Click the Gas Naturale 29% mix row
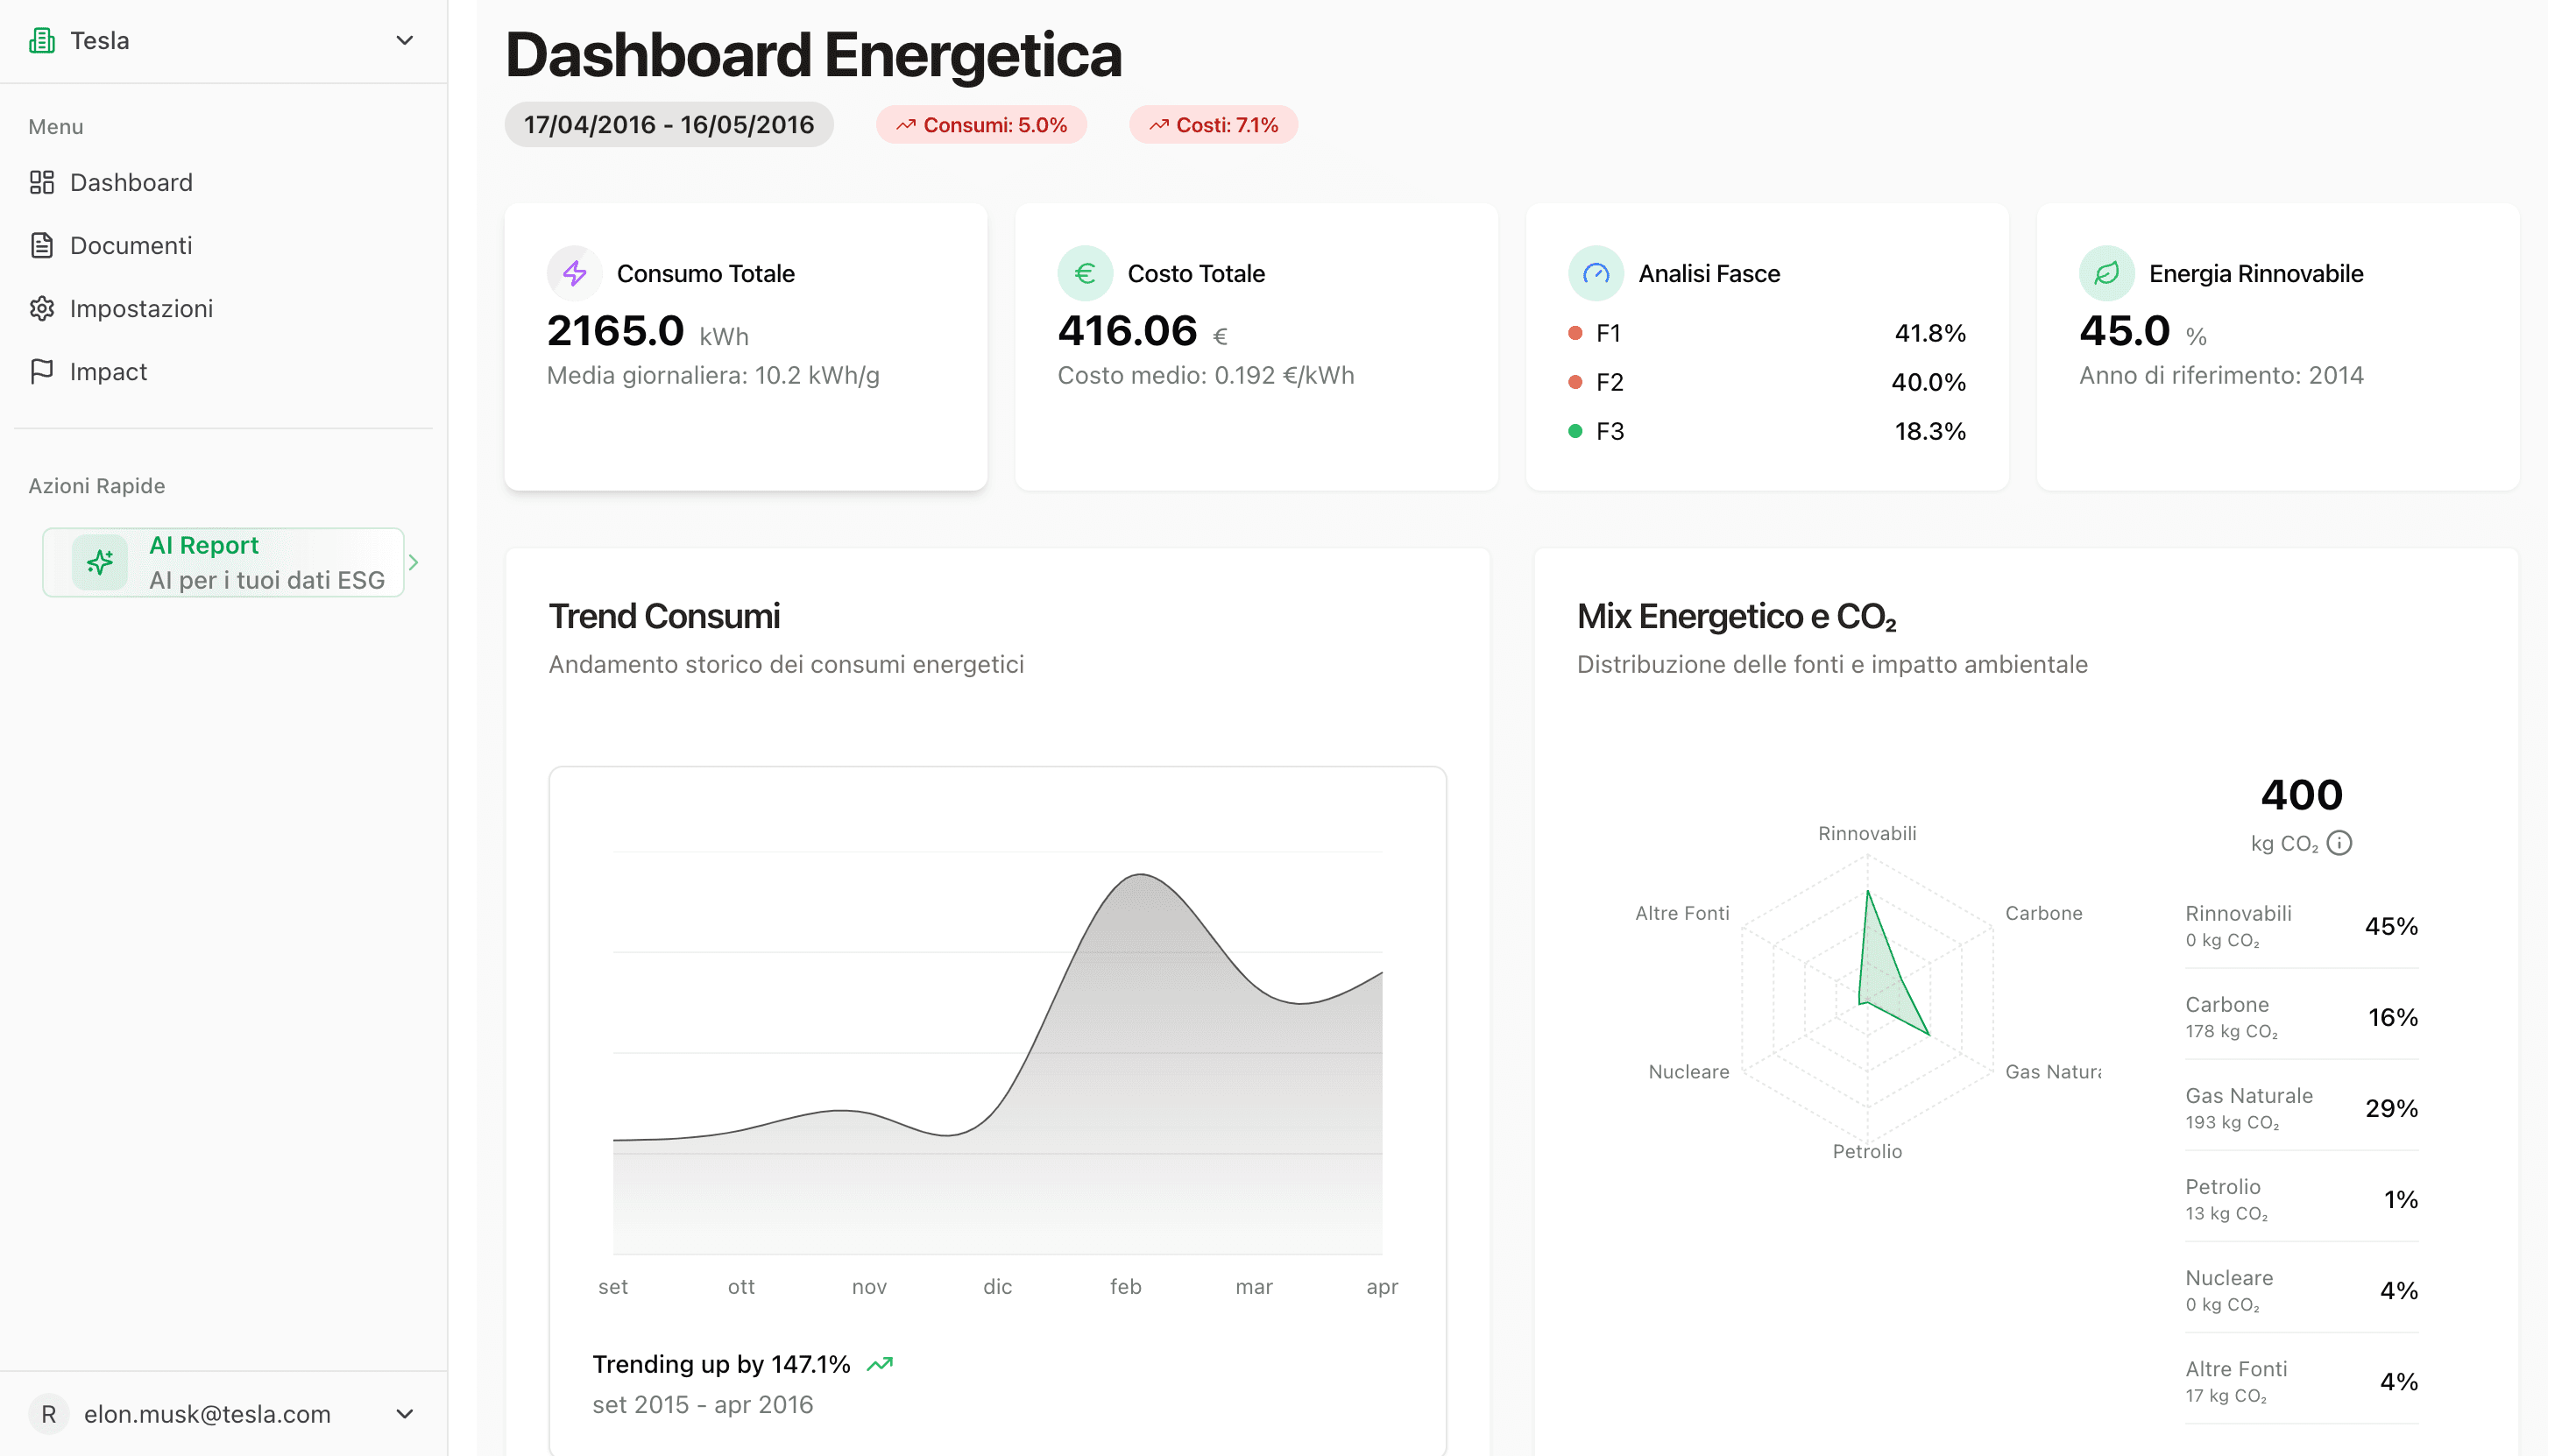The width and height of the screenshot is (2576, 1456). click(2301, 1108)
